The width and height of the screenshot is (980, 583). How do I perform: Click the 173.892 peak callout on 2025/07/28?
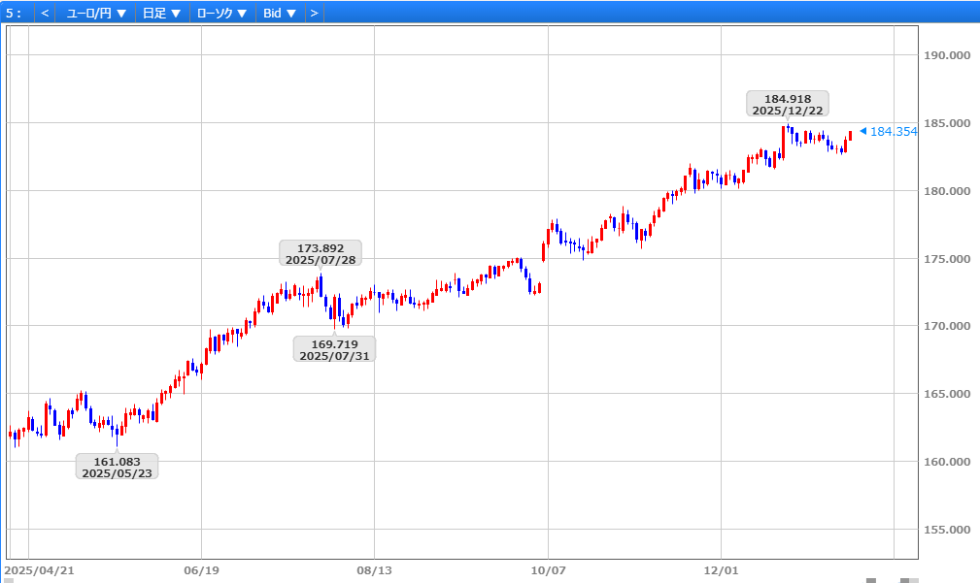[320, 254]
